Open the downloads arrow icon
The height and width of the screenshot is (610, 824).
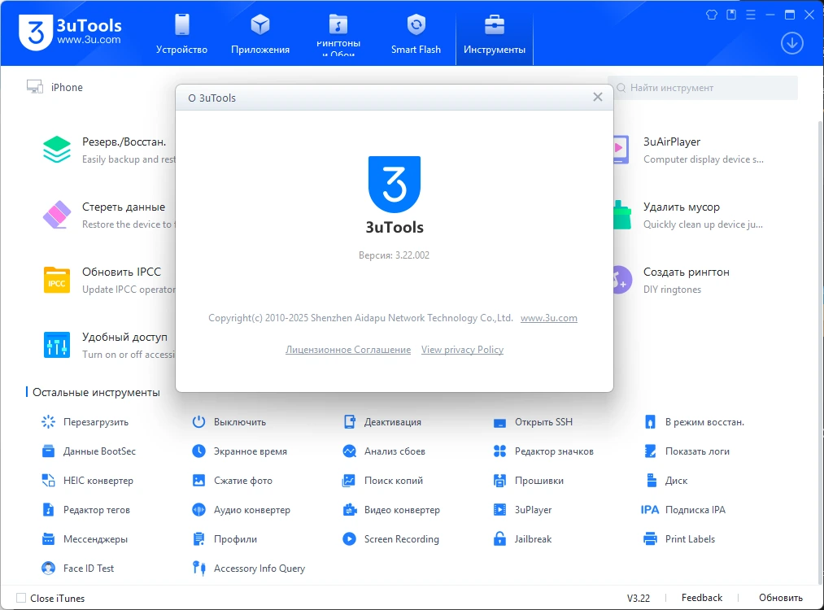point(792,43)
